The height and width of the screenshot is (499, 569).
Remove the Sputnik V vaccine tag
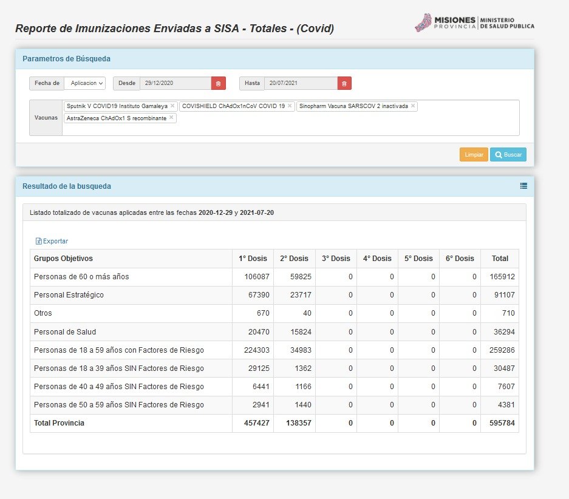(x=172, y=106)
